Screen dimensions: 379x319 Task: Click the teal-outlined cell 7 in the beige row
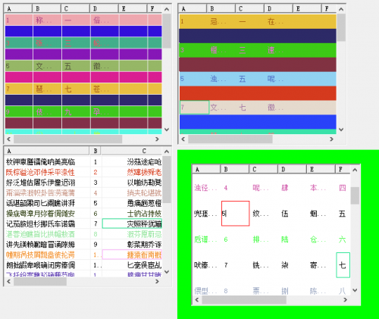pos(194,108)
